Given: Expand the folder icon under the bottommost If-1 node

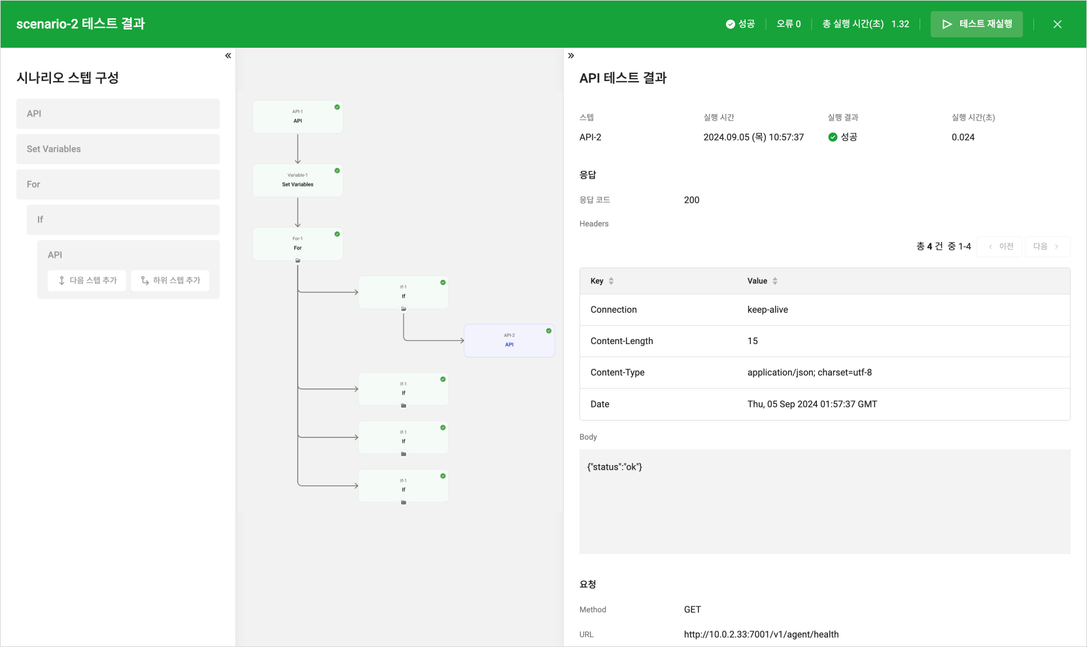Looking at the screenshot, I should [x=404, y=502].
